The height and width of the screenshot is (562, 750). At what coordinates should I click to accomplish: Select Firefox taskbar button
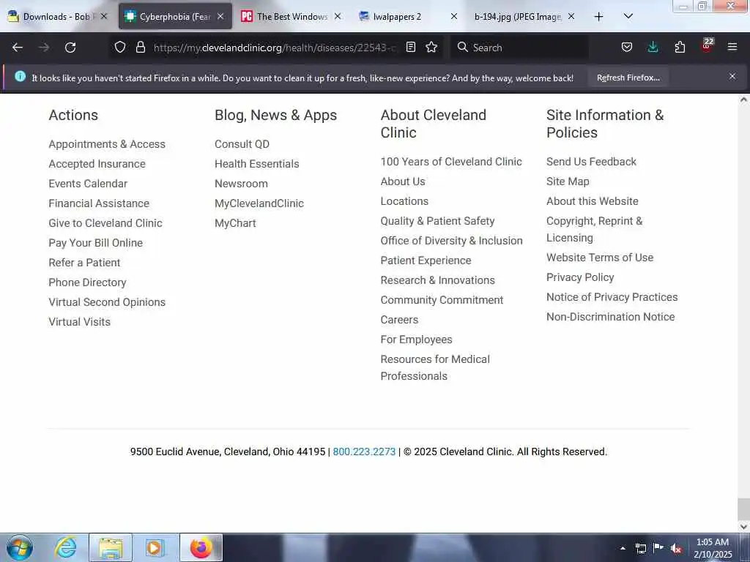(x=201, y=547)
